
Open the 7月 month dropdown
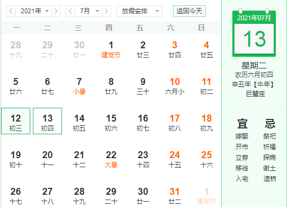point(88,11)
